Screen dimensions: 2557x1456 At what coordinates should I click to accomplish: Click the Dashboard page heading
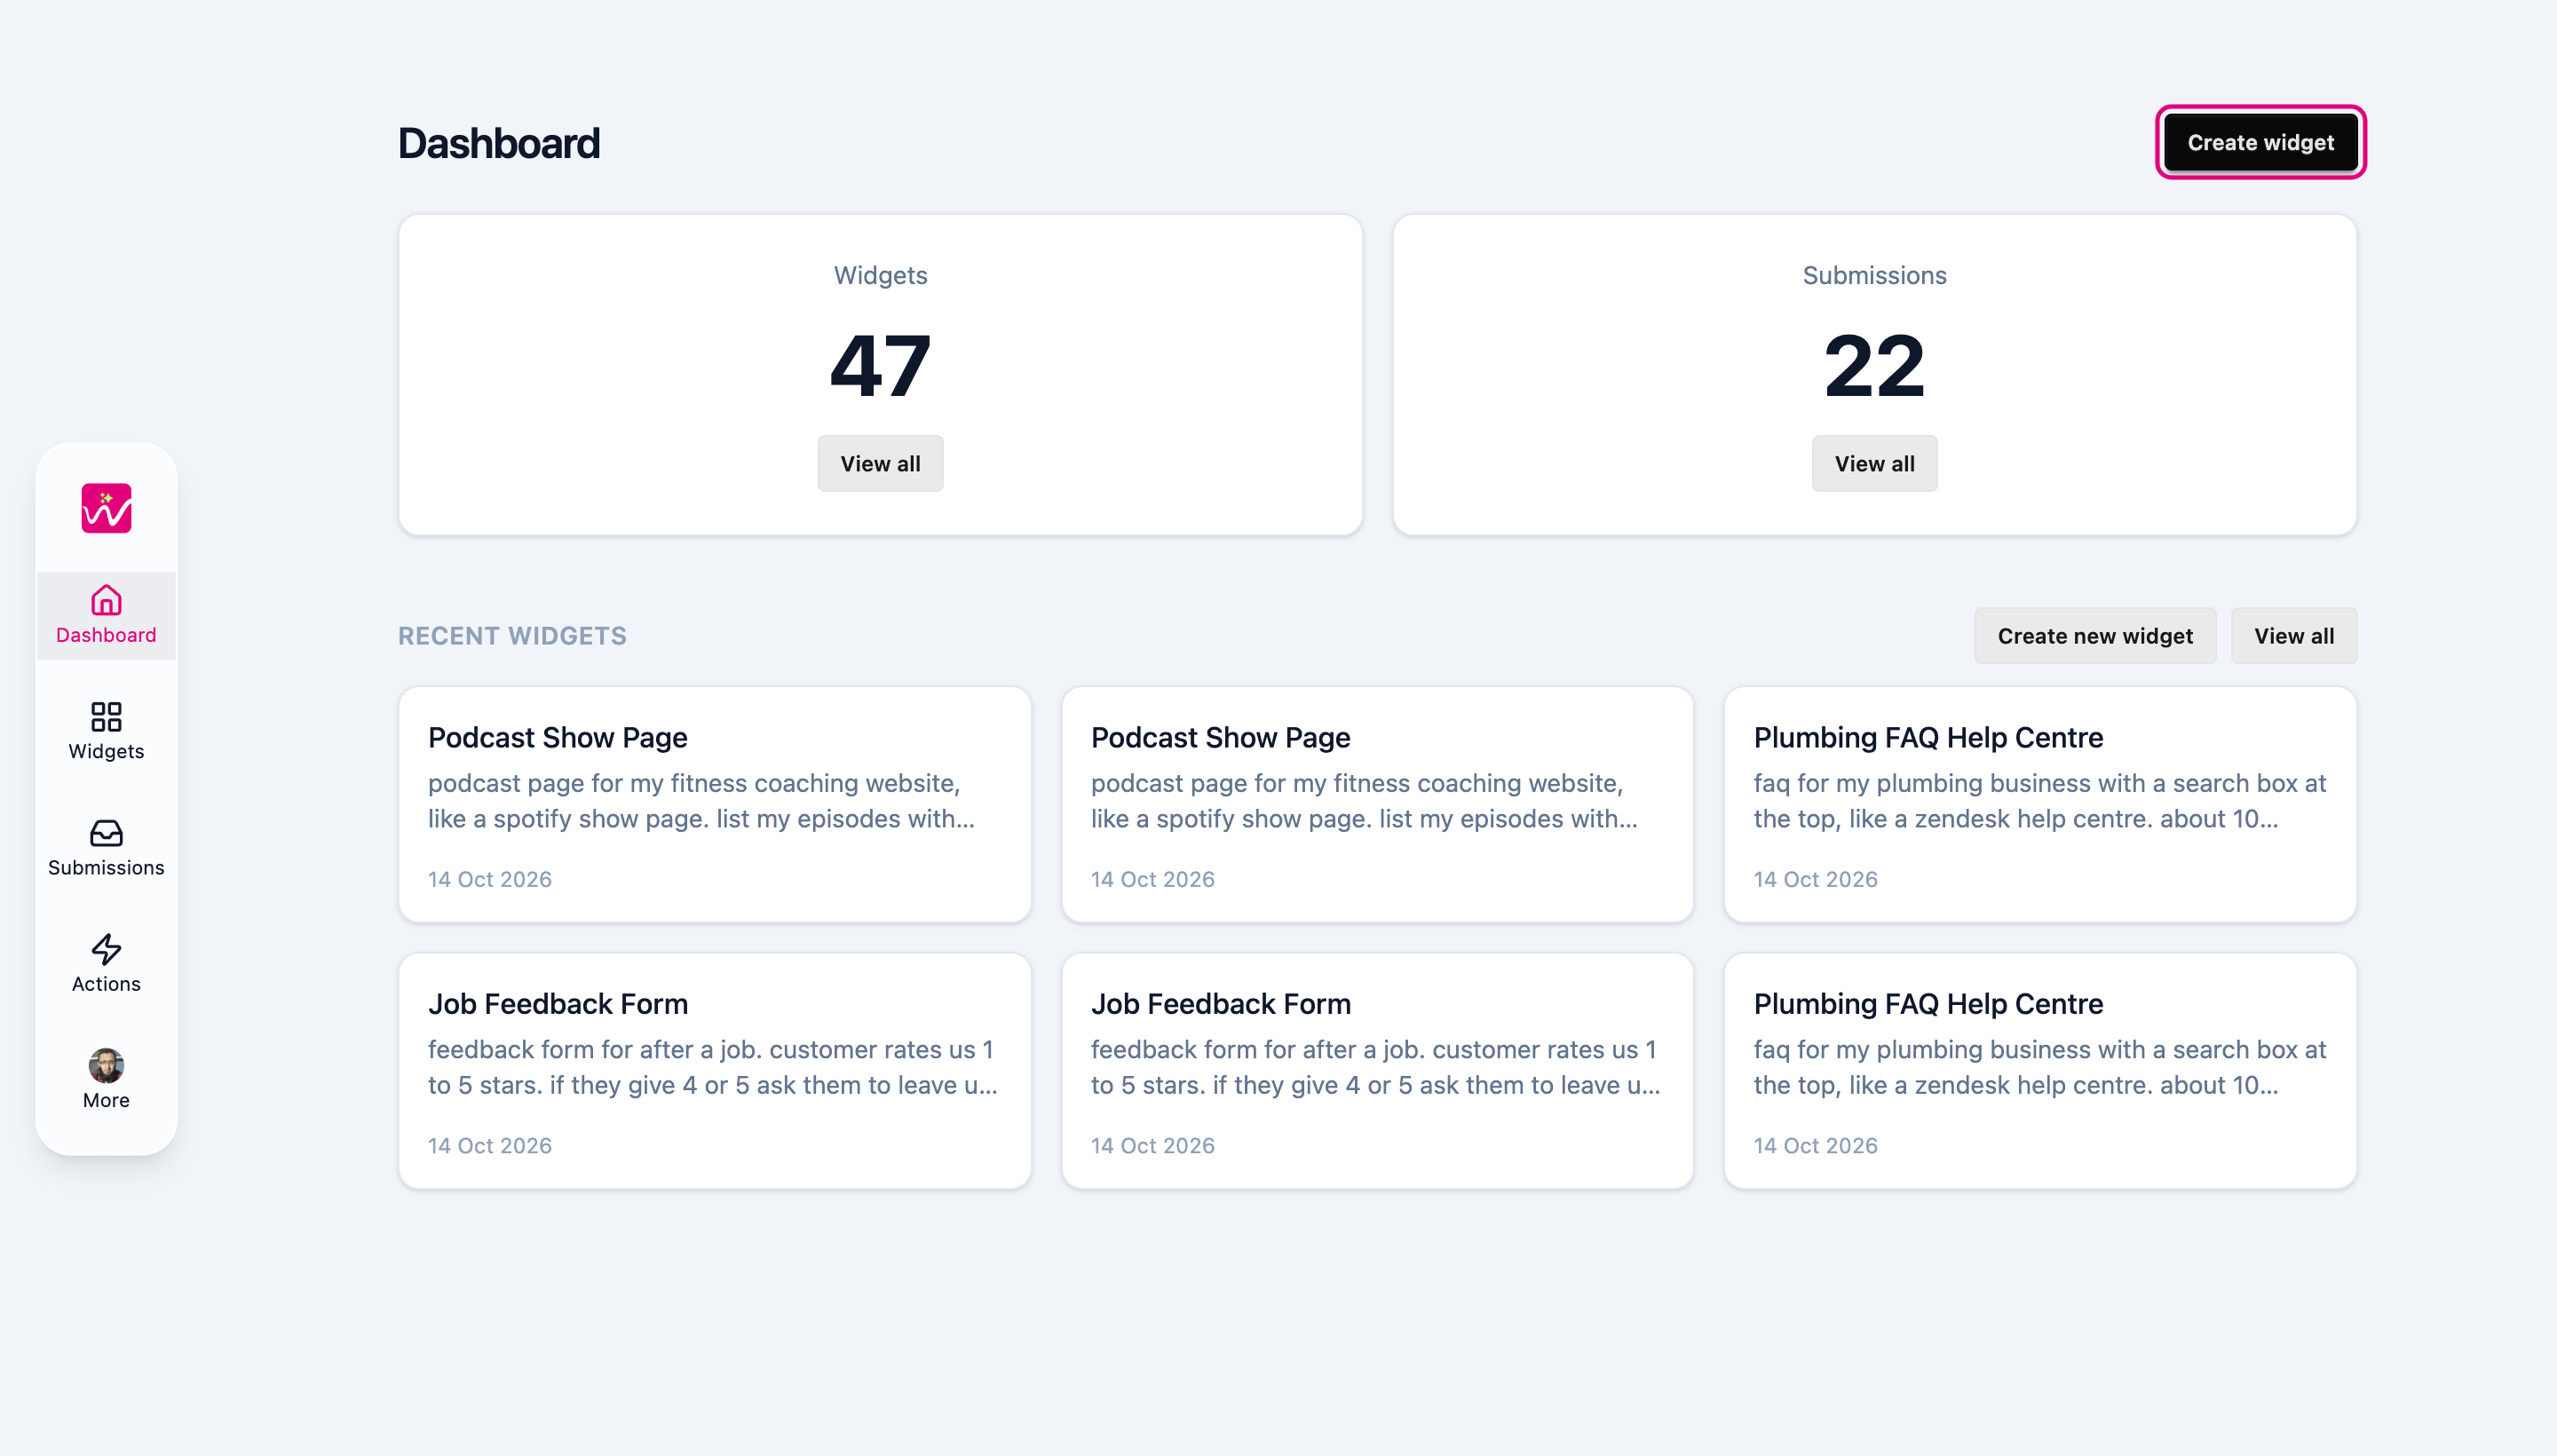(x=499, y=143)
